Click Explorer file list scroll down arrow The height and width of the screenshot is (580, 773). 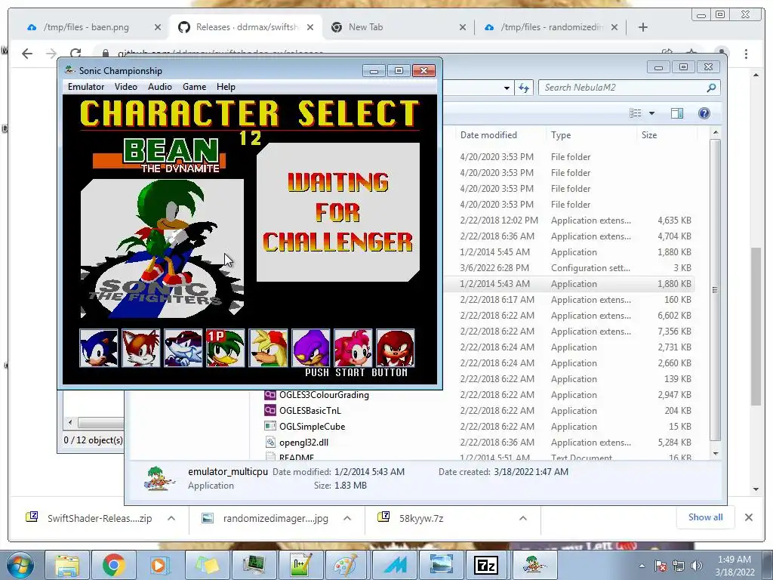pyautogui.click(x=716, y=453)
